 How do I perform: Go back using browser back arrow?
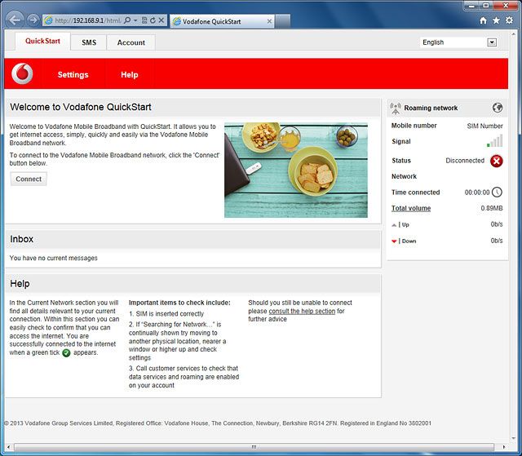(x=15, y=20)
